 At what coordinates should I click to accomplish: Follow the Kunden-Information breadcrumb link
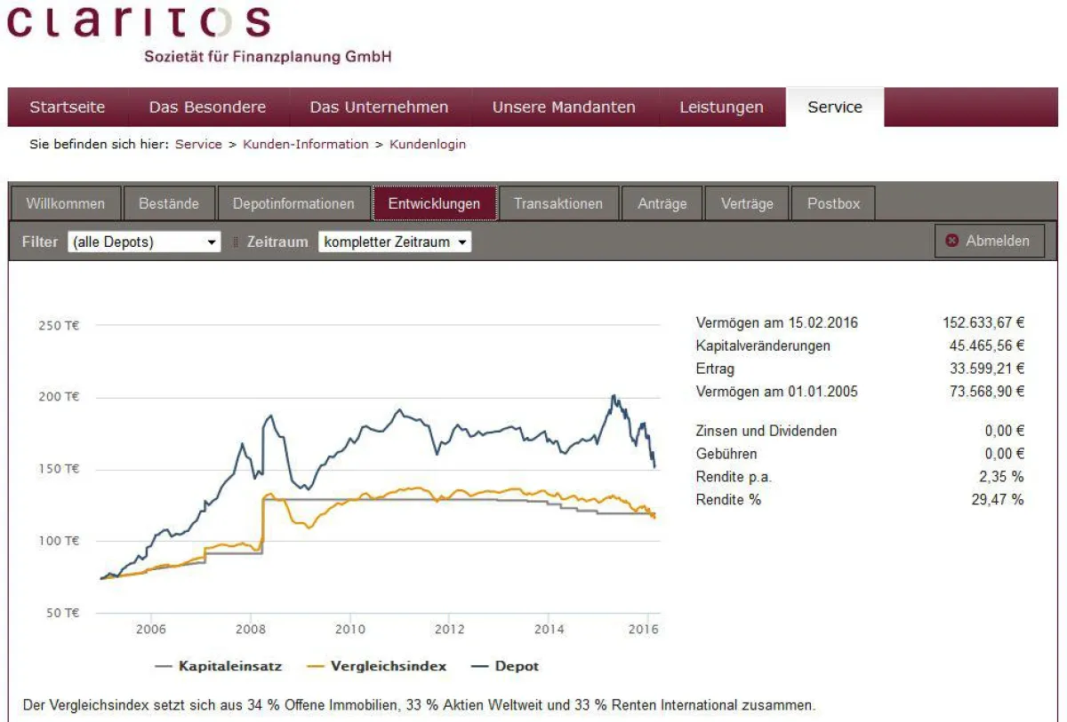[x=306, y=144]
